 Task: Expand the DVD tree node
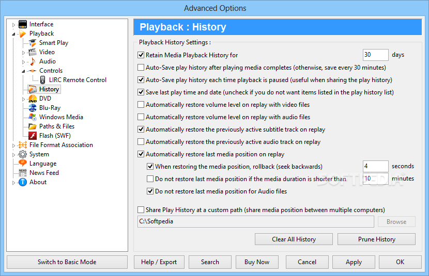point(23,99)
